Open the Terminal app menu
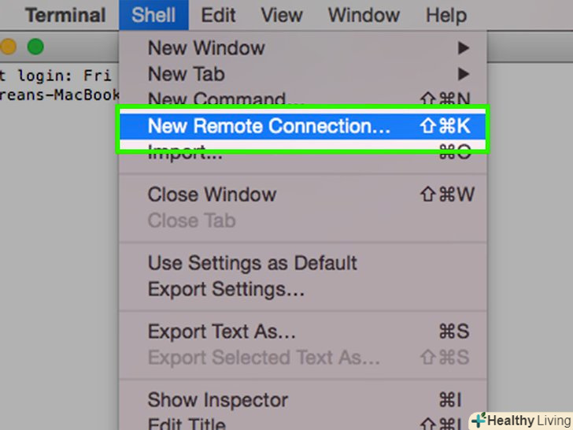 click(65, 15)
